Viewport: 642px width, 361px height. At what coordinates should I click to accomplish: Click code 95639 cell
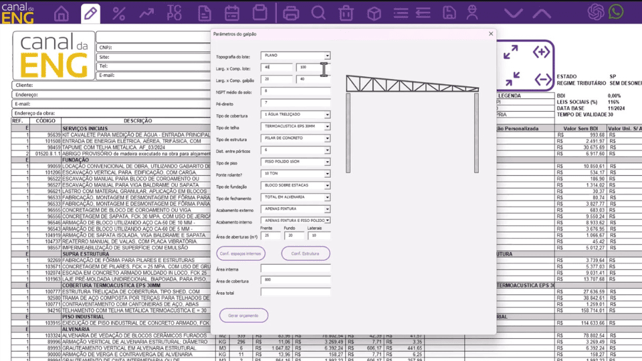point(45,134)
